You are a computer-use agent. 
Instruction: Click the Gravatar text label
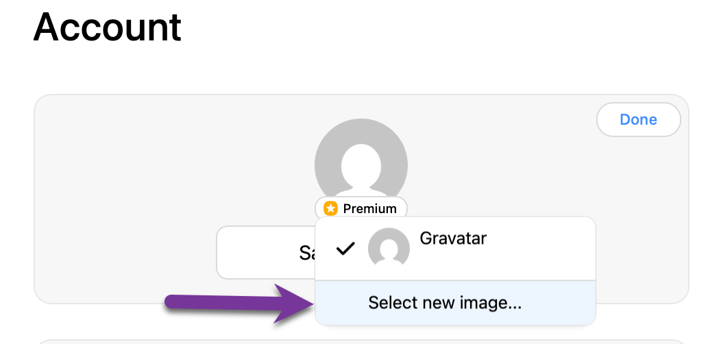click(453, 238)
